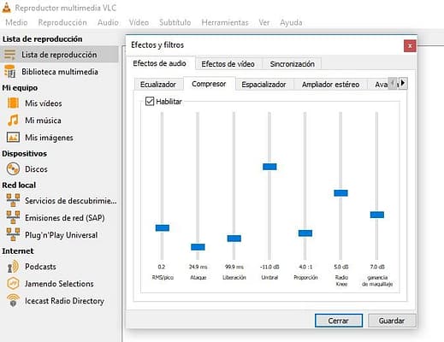The image size is (444, 342).
Task: Click the Internet section header
Action: 18,251
